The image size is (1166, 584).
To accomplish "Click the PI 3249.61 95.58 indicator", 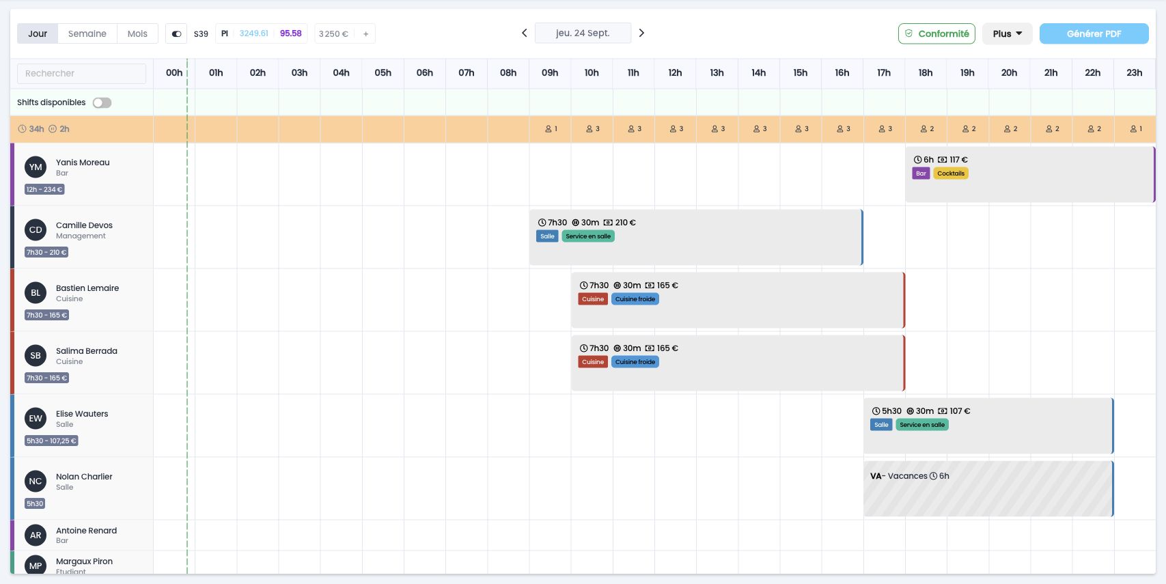I will (x=261, y=33).
